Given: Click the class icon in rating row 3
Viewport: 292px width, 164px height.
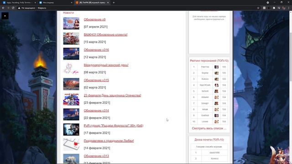Looking at the screenshot, I should pyautogui.click(x=216, y=79).
